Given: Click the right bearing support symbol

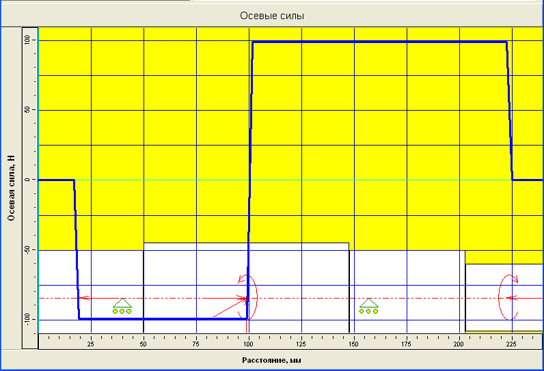Looking at the screenshot, I should tap(368, 306).
